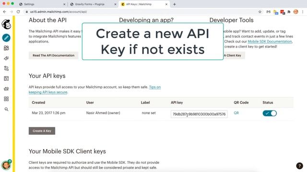307x172 pixels.
Task: Click the 'Status' column header
Action: coord(268,102)
